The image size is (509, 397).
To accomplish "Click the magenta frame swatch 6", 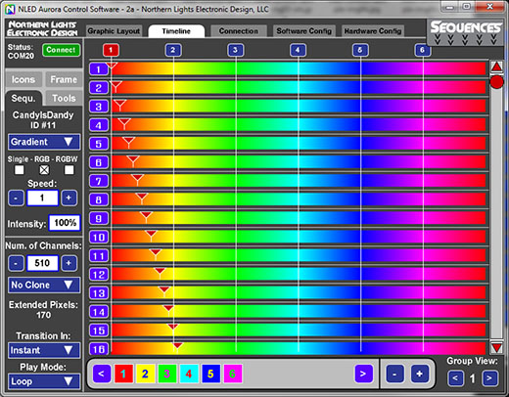I will (x=233, y=374).
